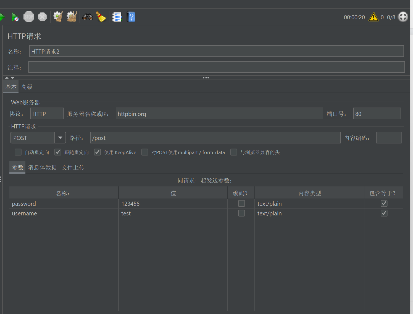Image resolution: width=413 pixels, height=314 pixels.
Task: Click the Reset Search brush icon
Action: point(101,17)
